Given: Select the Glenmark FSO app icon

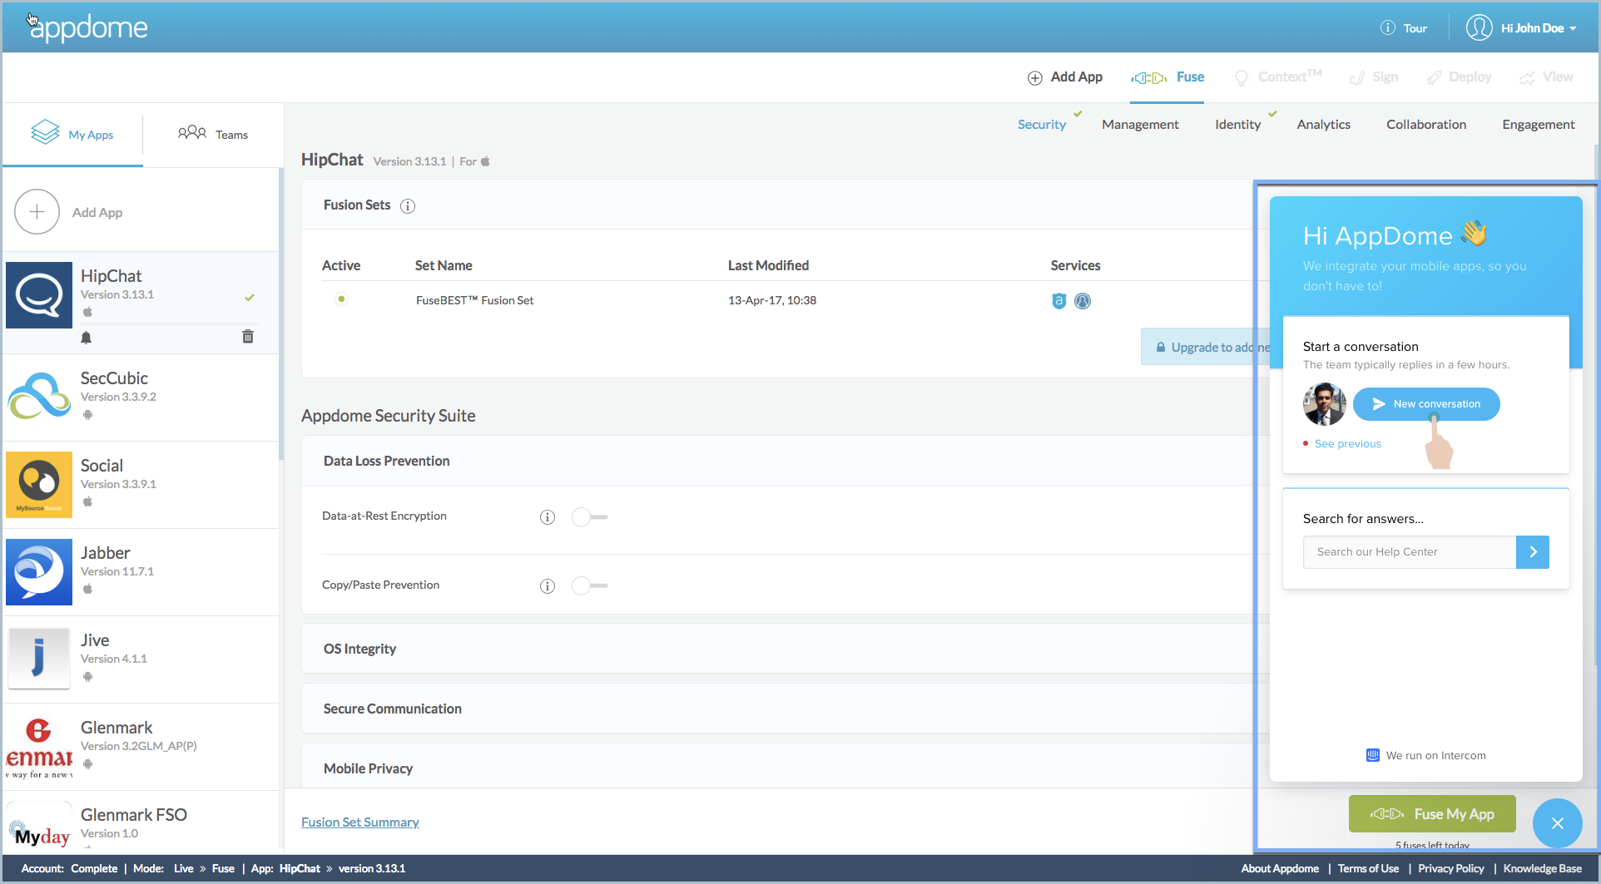Looking at the screenshot, I should tap(39, 827).
